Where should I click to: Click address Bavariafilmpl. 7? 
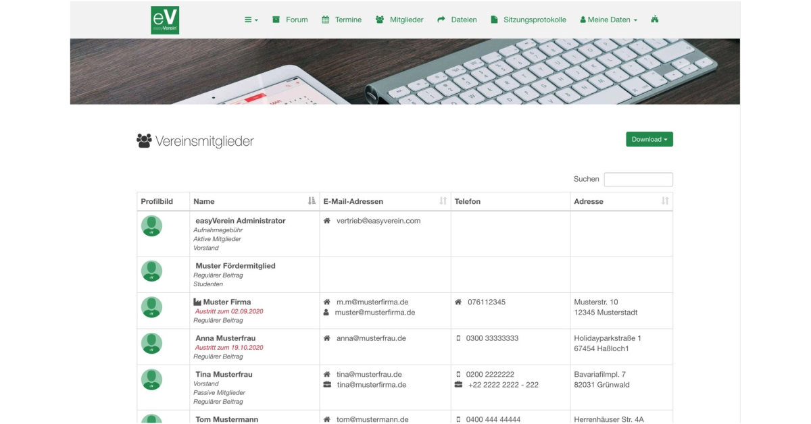pyautogui.click(x=599, y=374)
